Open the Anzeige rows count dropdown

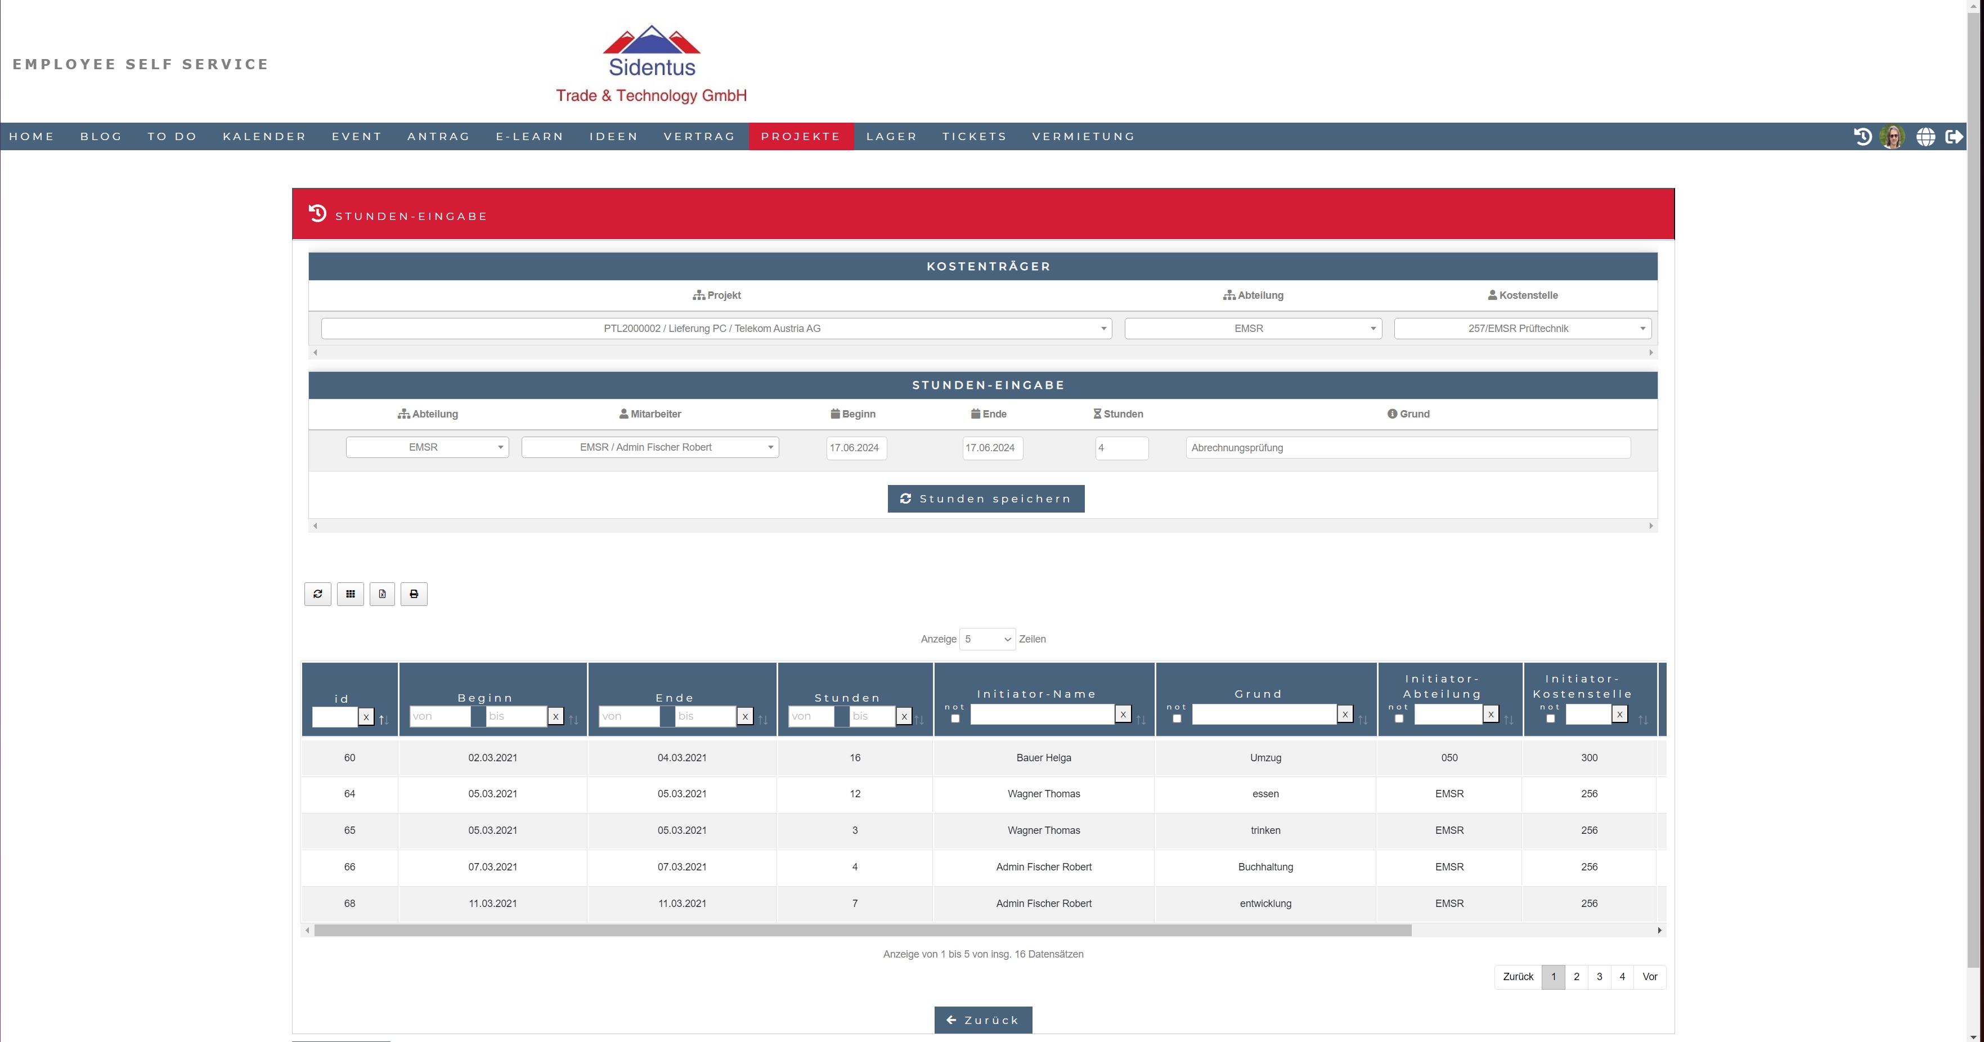(x=986, y=639)
